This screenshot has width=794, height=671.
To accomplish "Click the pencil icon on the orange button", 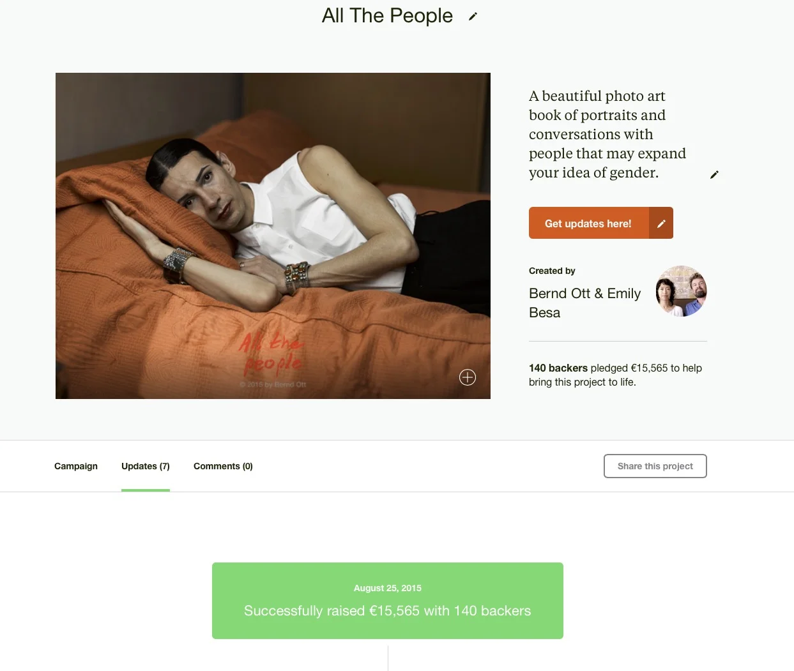I will pos(661,223).
